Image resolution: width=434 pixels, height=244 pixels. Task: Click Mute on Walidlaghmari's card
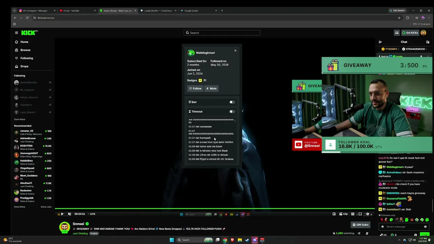click(212, 88)
